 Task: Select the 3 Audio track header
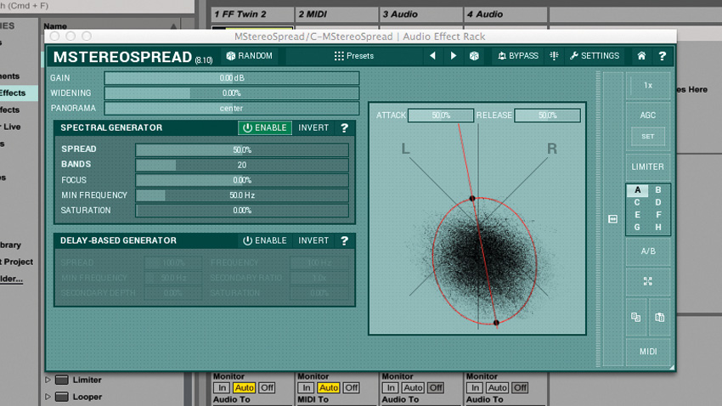420,14
